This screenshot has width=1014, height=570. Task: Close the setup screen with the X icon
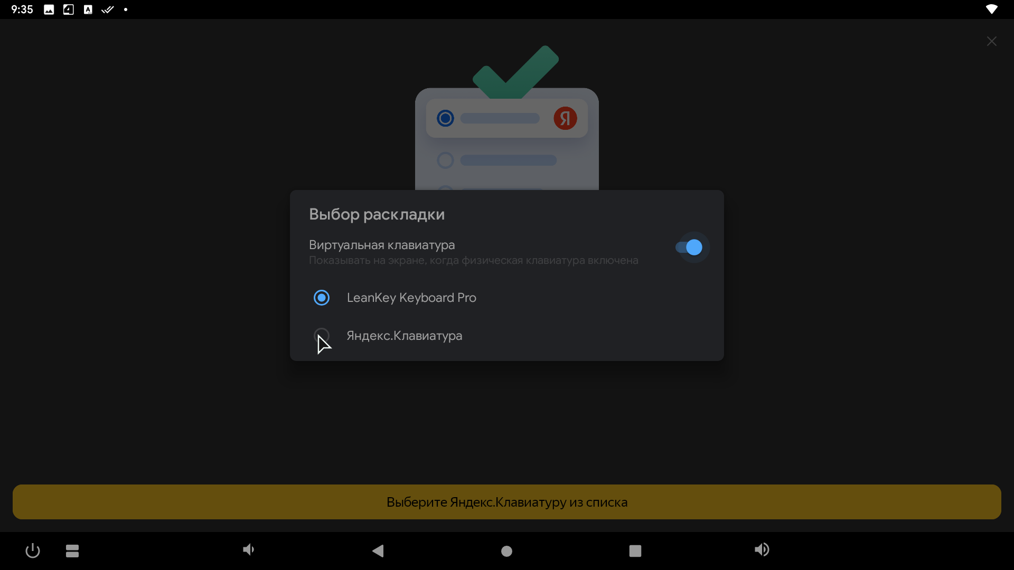tap(992, 41)
